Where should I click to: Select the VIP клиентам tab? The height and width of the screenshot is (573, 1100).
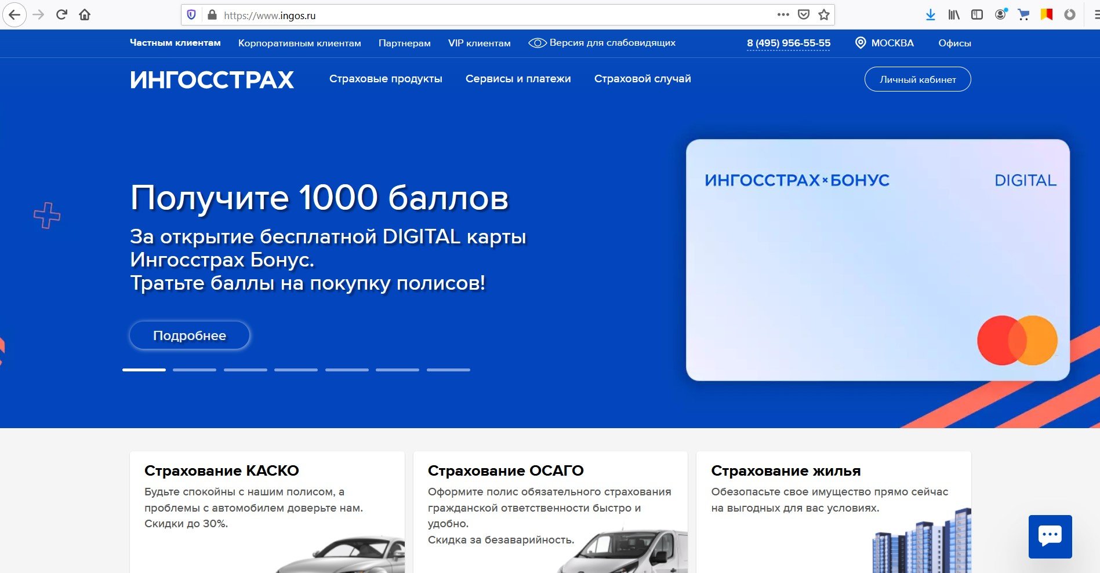480,43
